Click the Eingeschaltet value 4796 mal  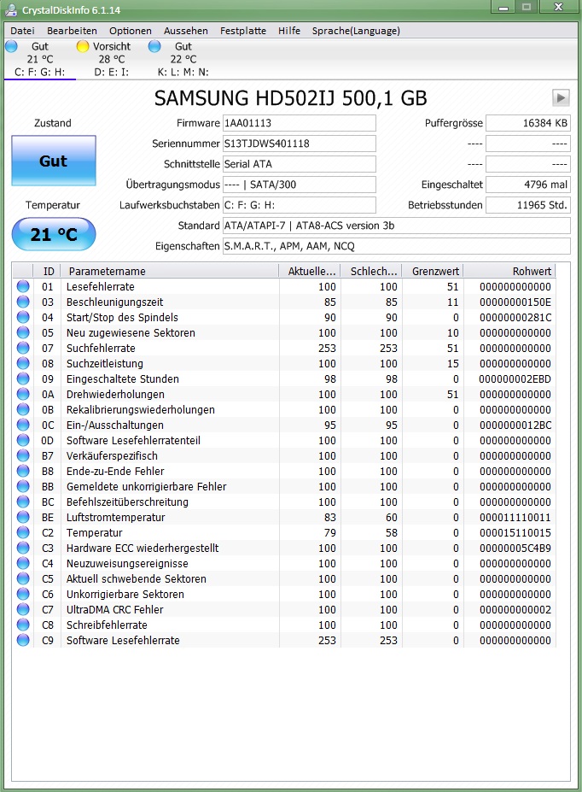[x=528, y=185]
